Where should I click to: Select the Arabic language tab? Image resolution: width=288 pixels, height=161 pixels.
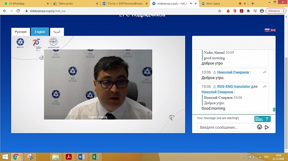point(57,32)
